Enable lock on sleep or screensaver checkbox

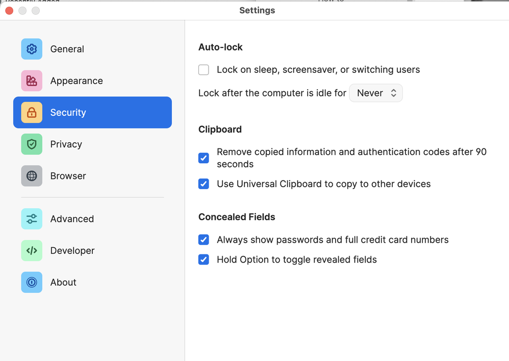203,70
